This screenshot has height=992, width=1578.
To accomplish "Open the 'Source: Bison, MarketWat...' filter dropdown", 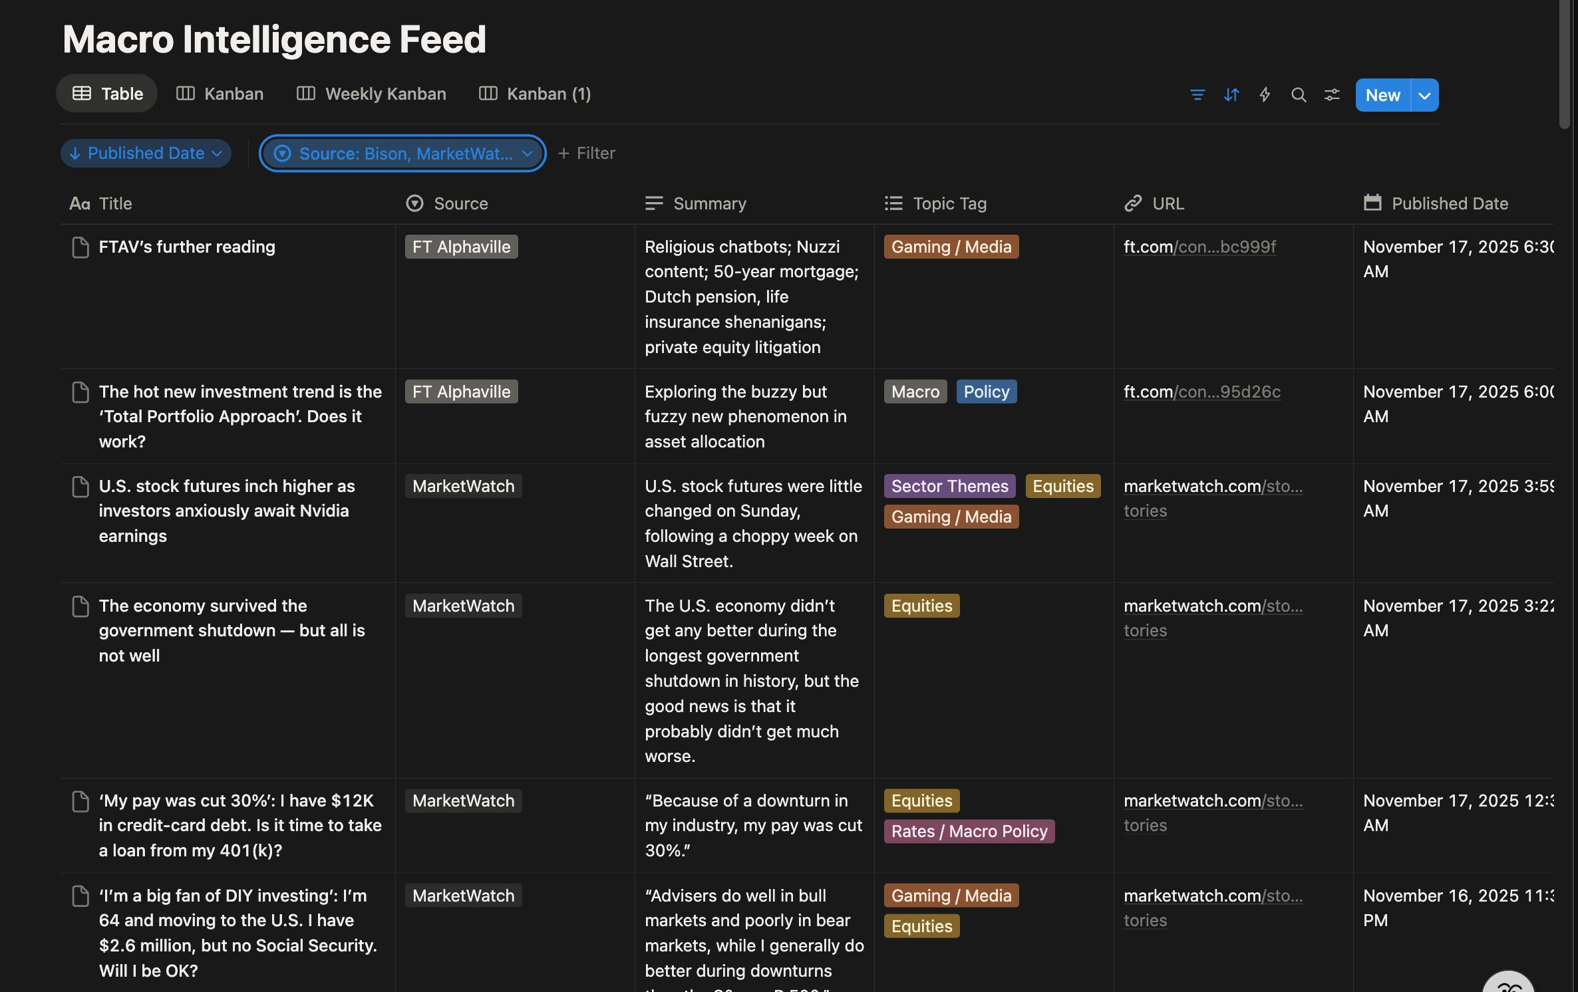I will pos(402,153).
